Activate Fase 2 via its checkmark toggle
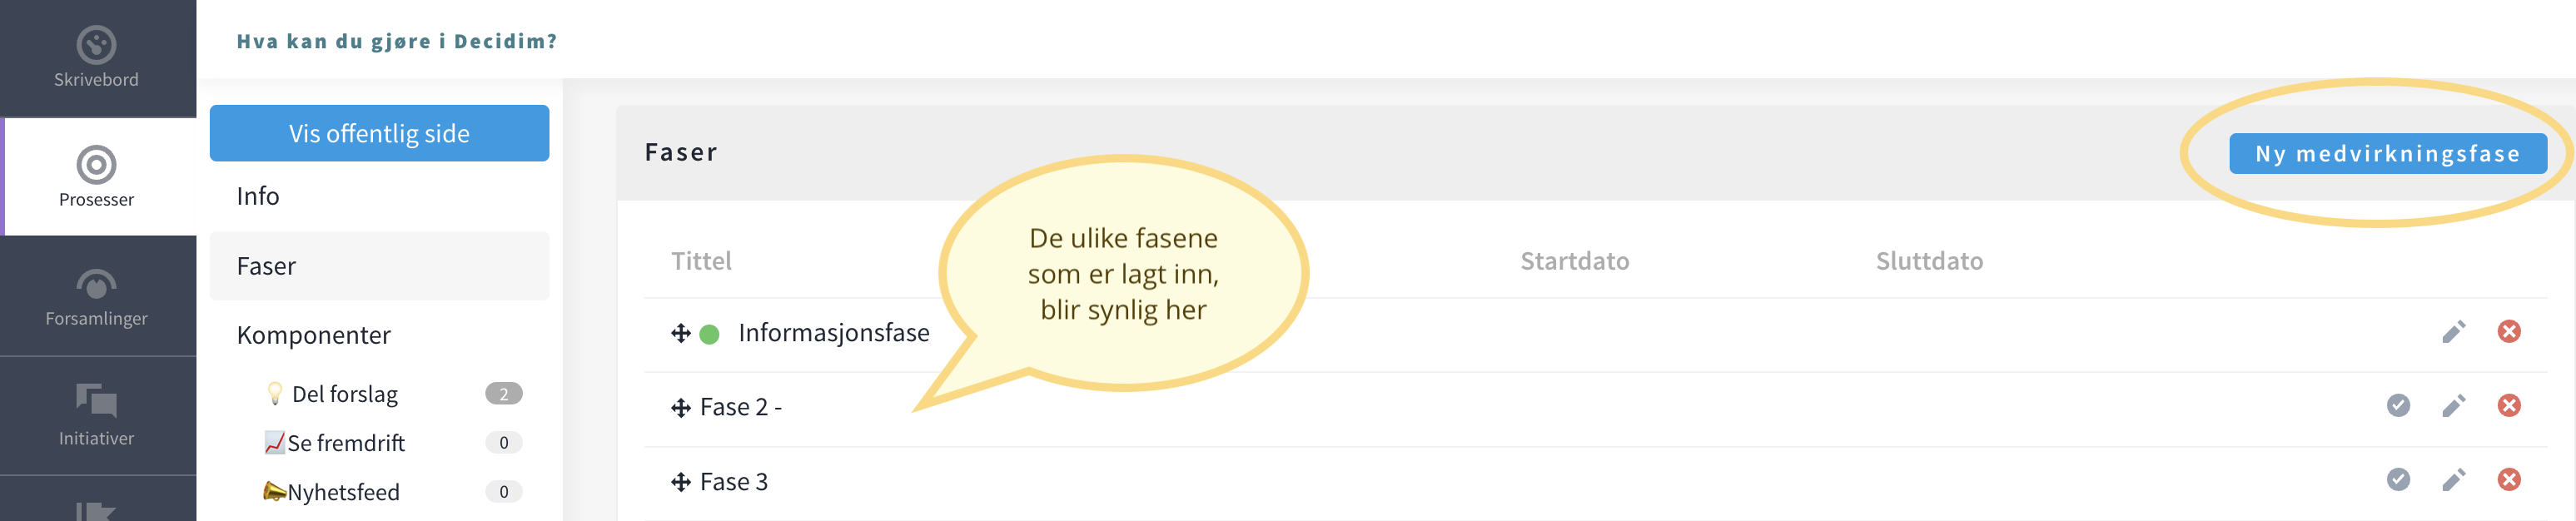The height and width of the screenshot is (521, 2576). pos(2398,406)
